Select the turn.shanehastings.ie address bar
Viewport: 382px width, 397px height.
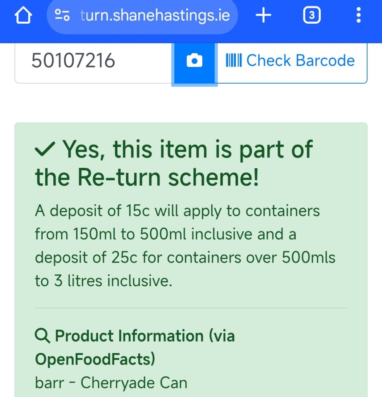[142, 16]
